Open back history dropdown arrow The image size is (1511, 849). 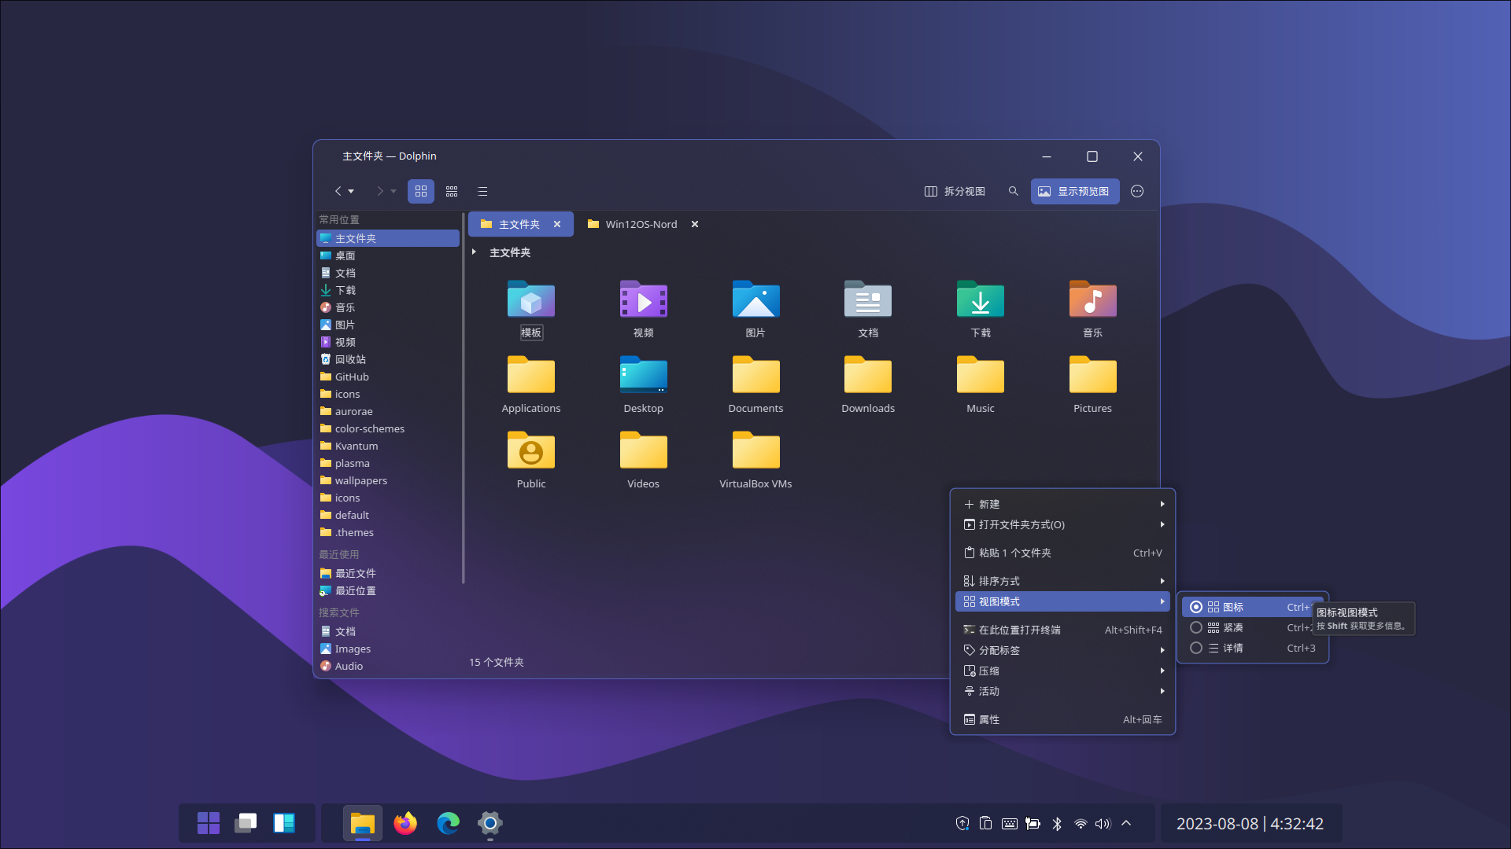[351, 191]
